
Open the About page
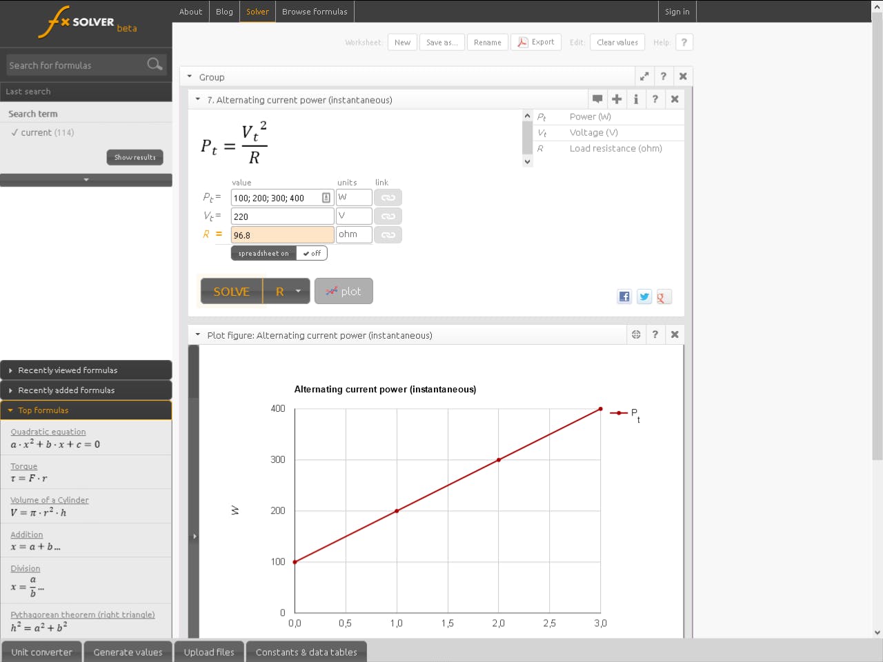click(x=191, y=12)
